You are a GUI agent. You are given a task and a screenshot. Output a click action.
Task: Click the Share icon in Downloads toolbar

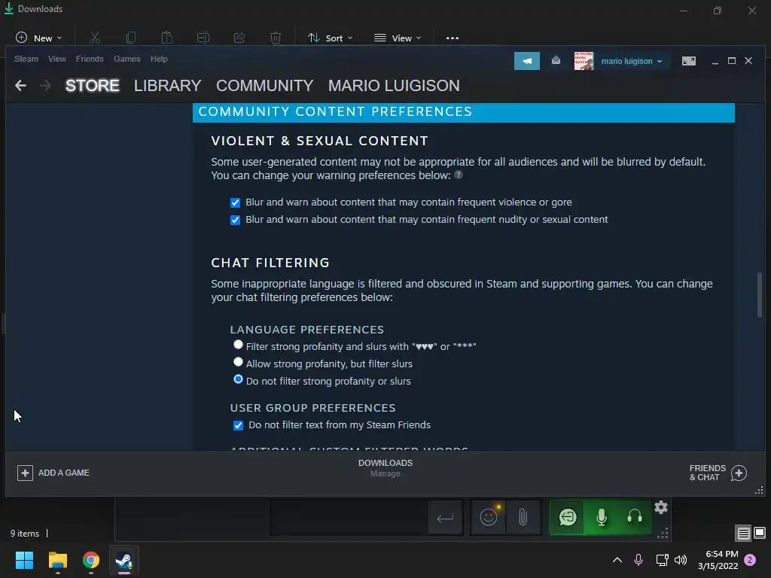[239, 38]
